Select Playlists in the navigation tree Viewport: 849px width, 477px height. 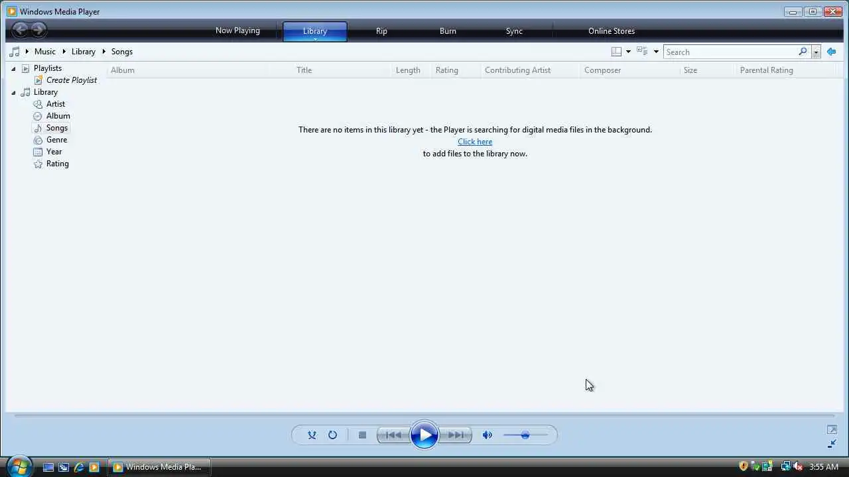(x=48, y=68)
